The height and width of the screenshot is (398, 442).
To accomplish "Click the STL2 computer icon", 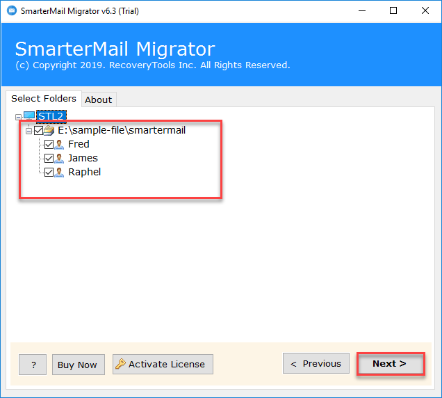I will click(x=29, y=116).
